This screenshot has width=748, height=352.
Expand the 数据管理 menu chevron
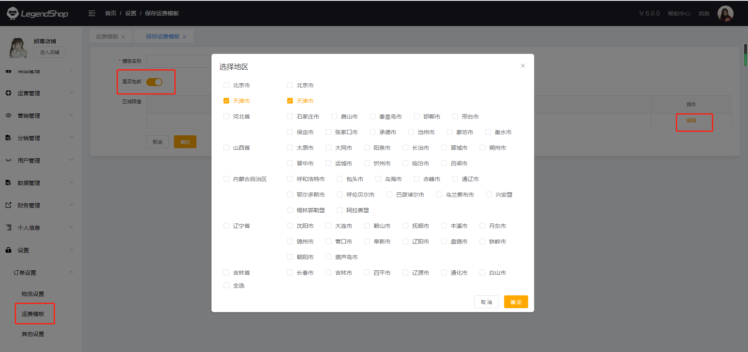[x=71, y=182]
